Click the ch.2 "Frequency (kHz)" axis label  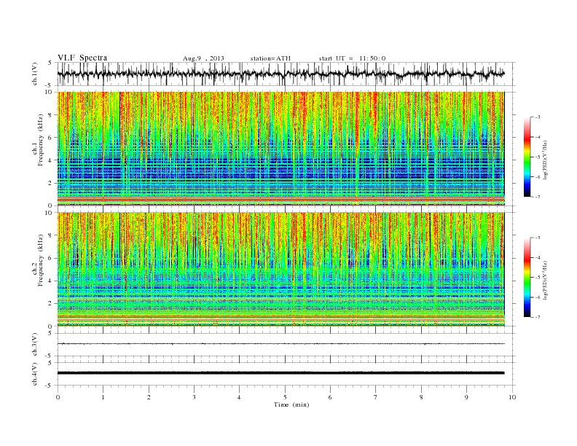click(40, 259)
